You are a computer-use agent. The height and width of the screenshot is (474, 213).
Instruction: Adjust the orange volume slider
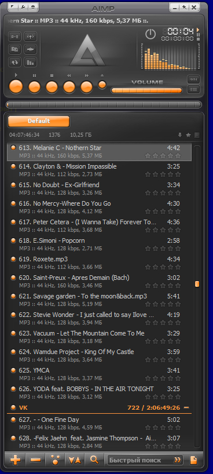[x=146, y=90]
